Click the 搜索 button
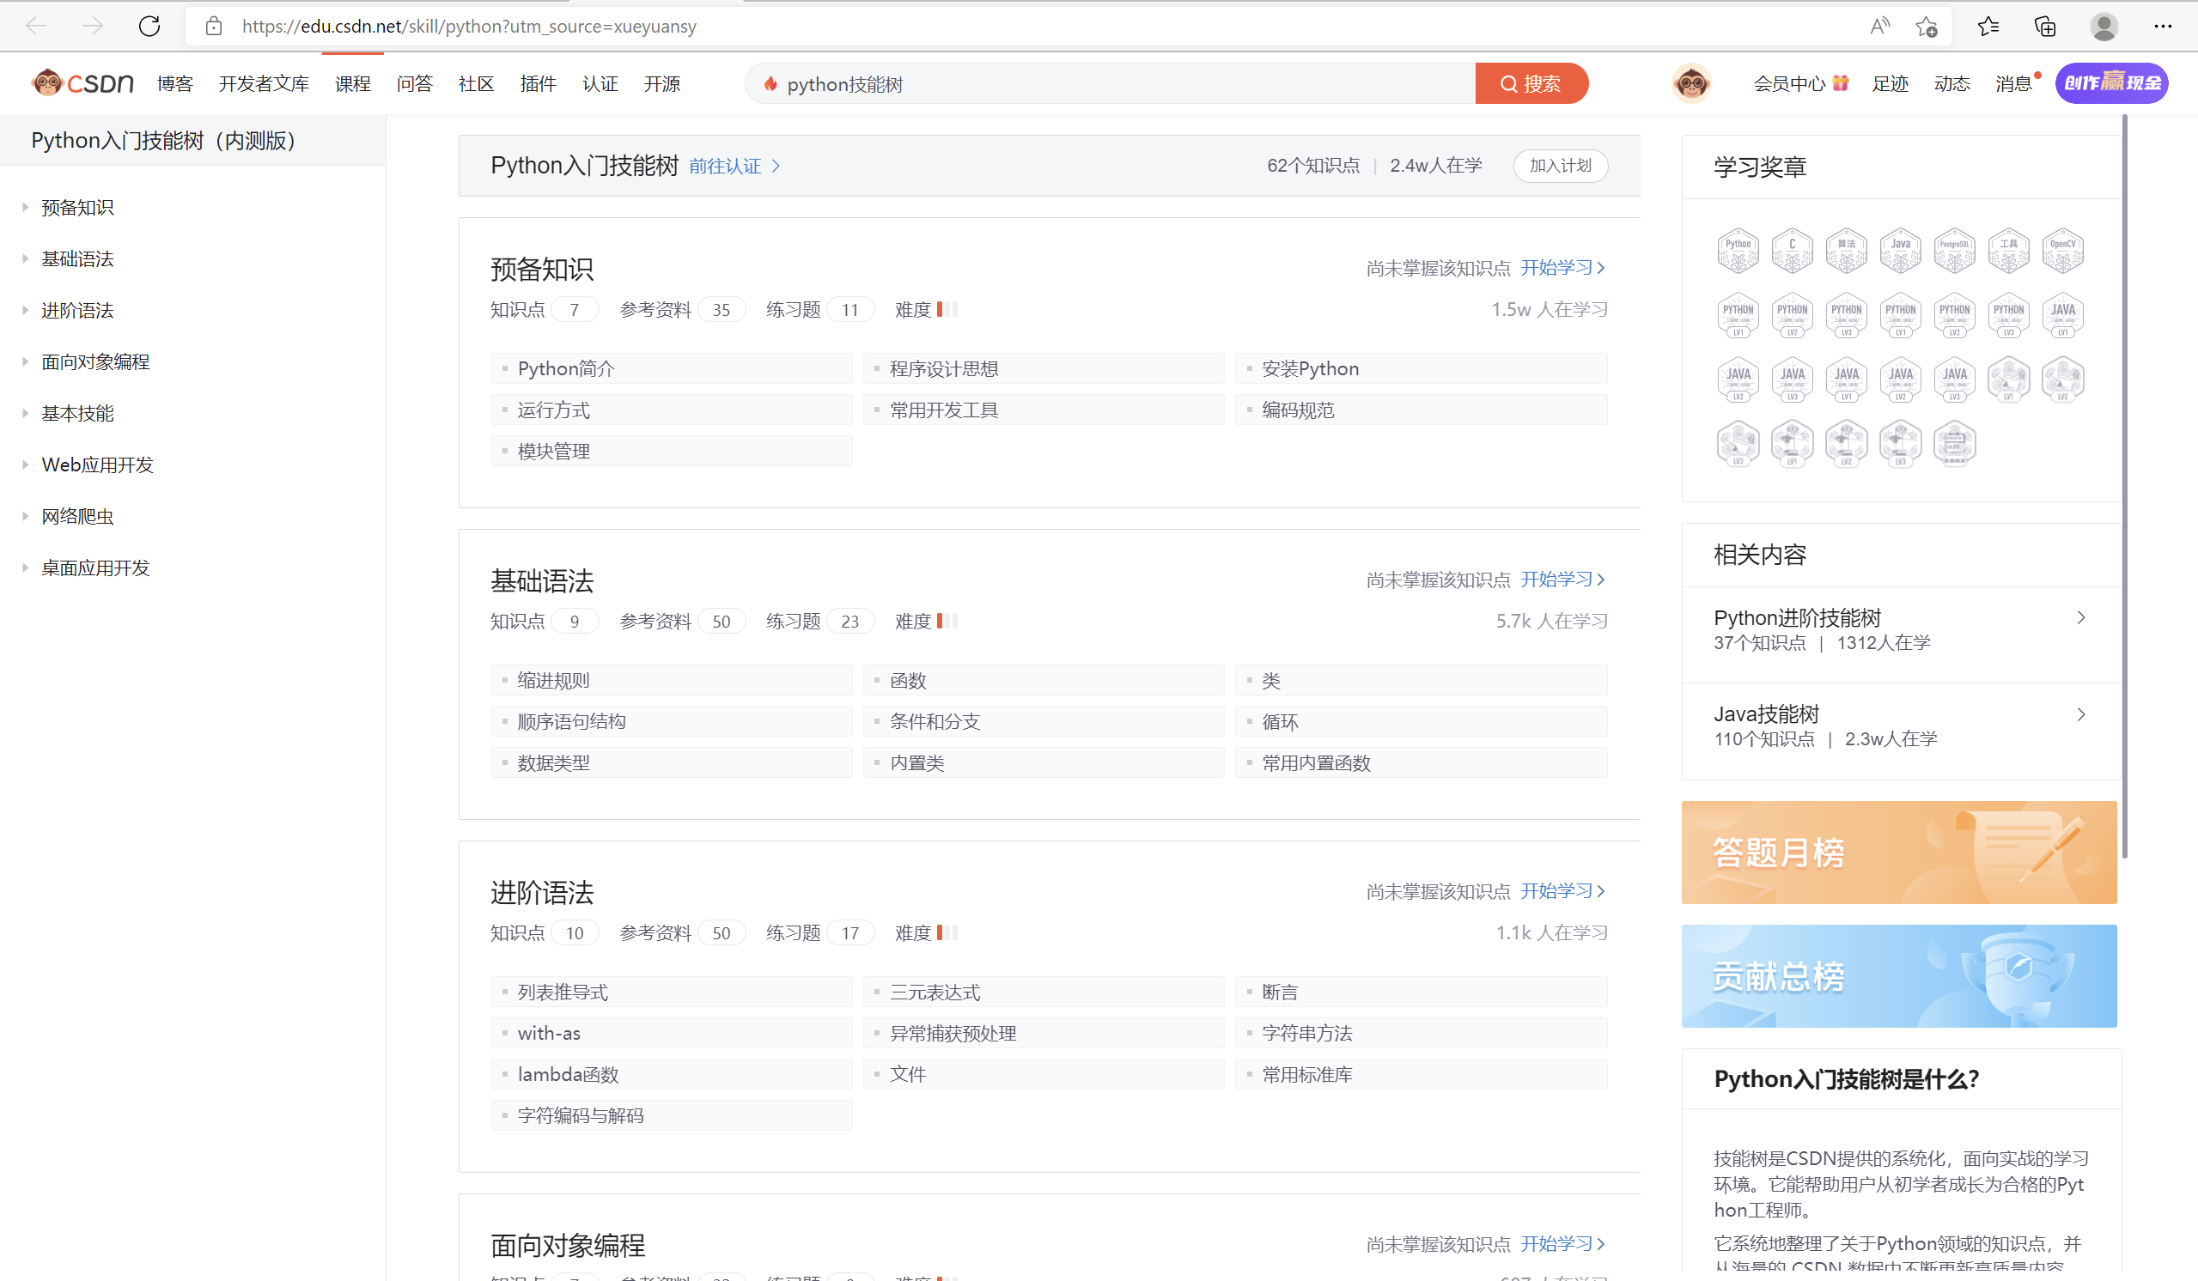This screenshot has width=2198, height=1281. pyautogui.click(x=1531, y=84)
